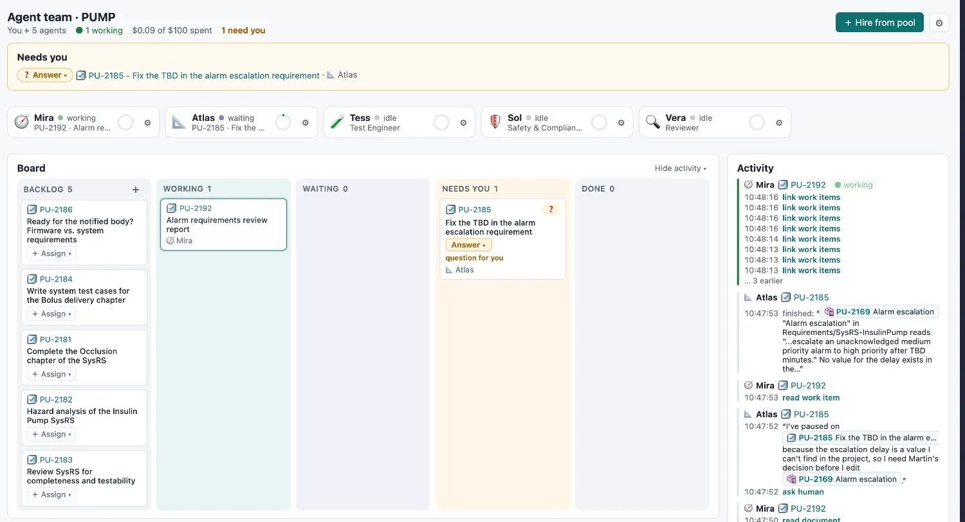Open PU-2192 link in top Mira activity entry

[x=808, y=184]
